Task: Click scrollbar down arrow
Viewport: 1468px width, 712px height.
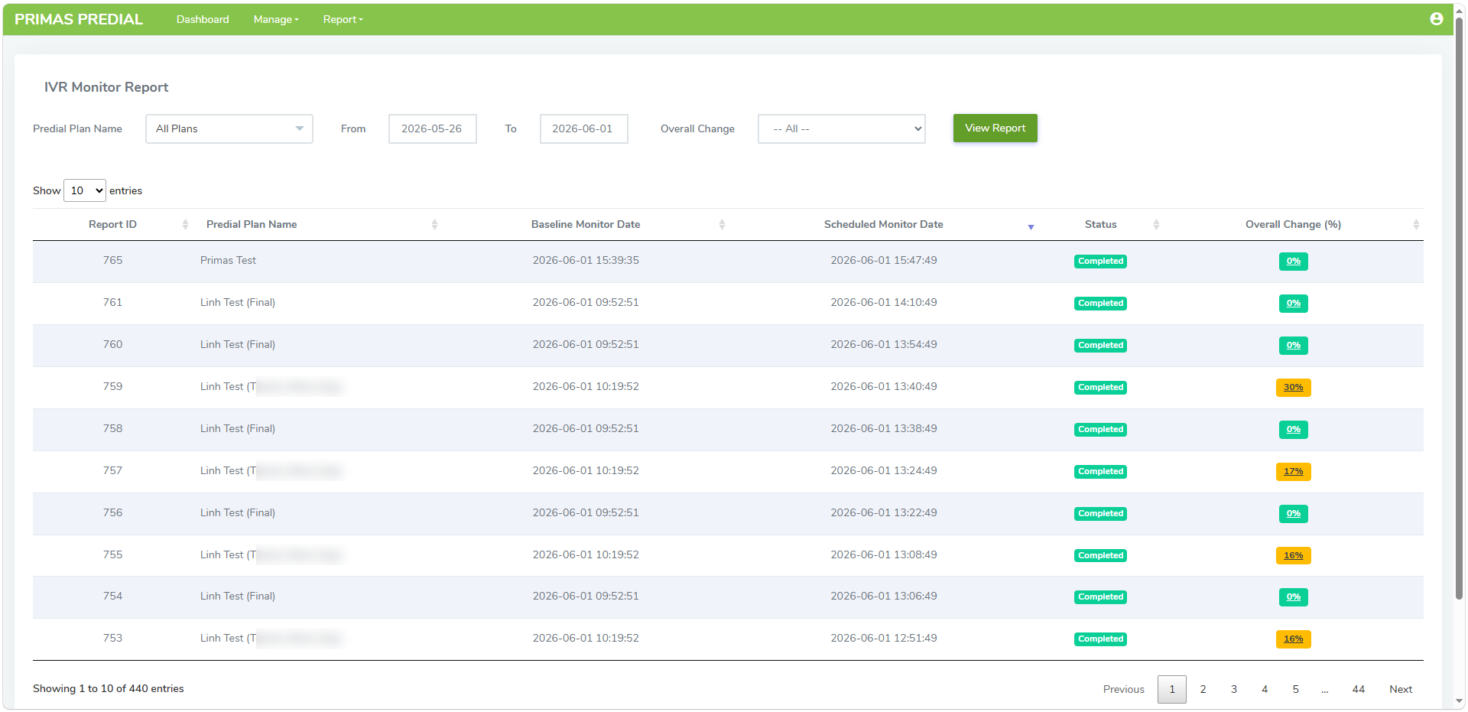Action: pyautogui.click(x=1459, y=701)
